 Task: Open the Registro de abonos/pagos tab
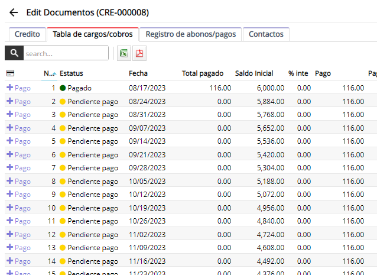tap(190, 34)
